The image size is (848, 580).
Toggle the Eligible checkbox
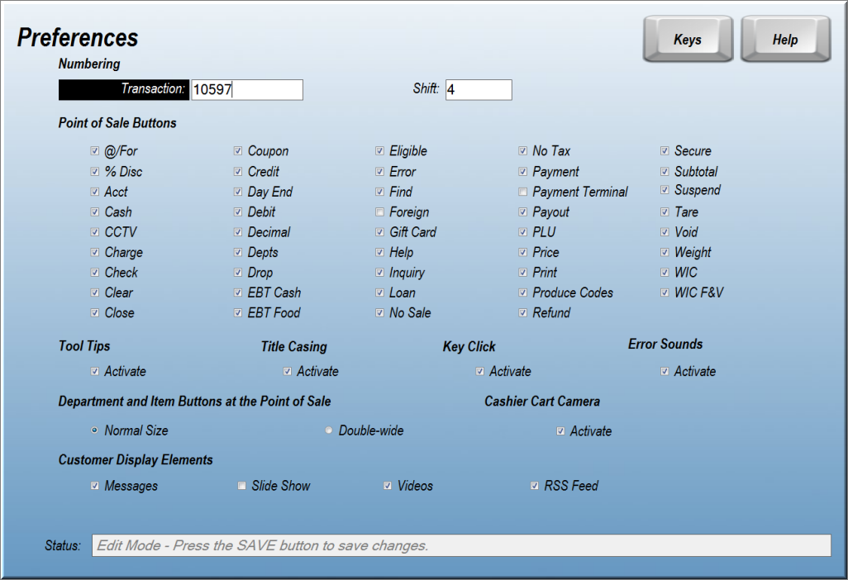379,151
